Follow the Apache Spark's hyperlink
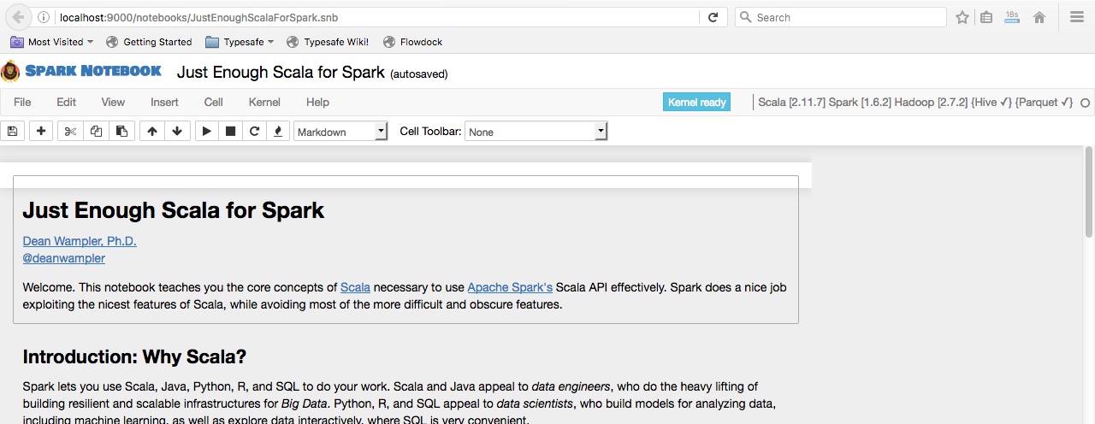This screenshot has height=424, width=1095. [510, 287]
